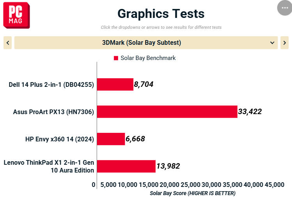This screenshot has width=292, height=199.
Task: Click the Dell 14 Plus 2-in-1 (DB04255) label
Action: tap(51, 85)
